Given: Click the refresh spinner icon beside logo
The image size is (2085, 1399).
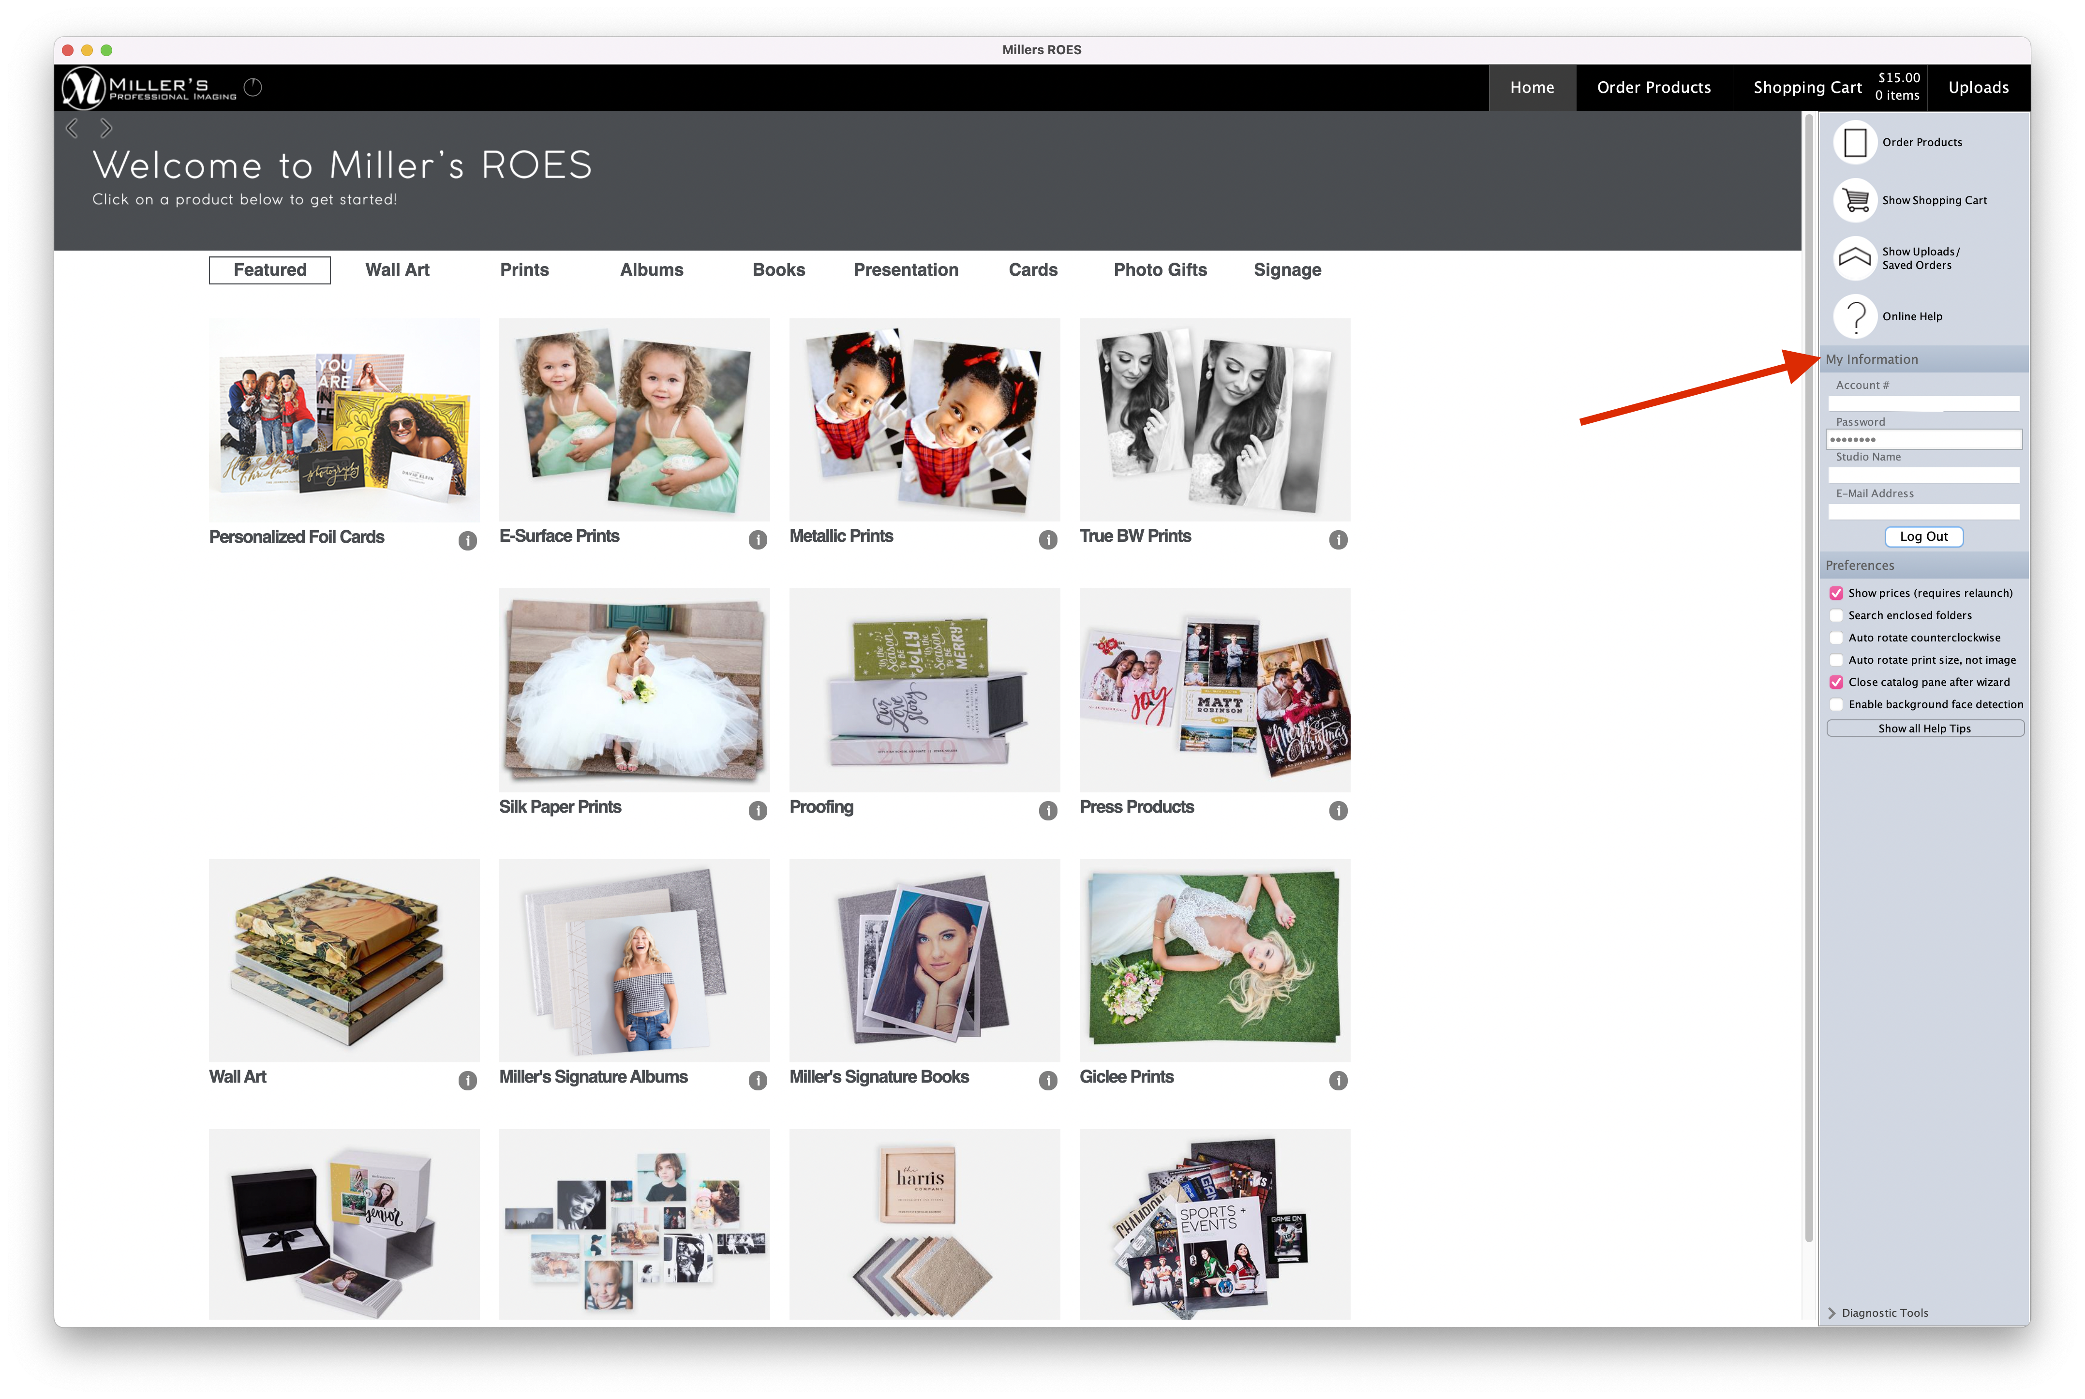Looking at the screenshot, I should (x=253, y=88).
